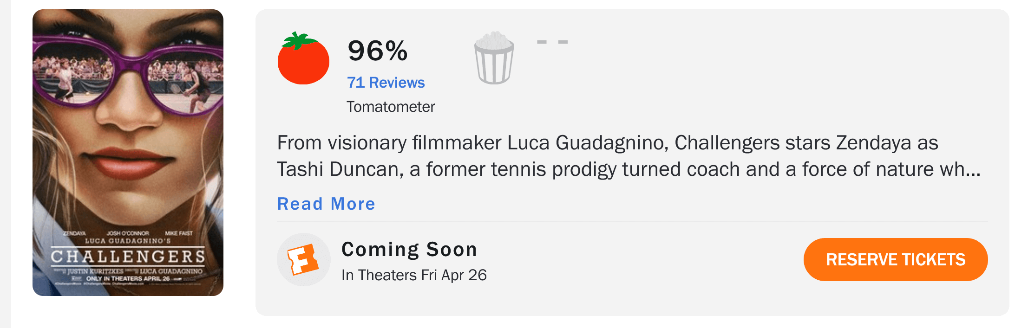
Task: Click the synopsis line about Tashi Duncan
Action: [x=629, y=169]
